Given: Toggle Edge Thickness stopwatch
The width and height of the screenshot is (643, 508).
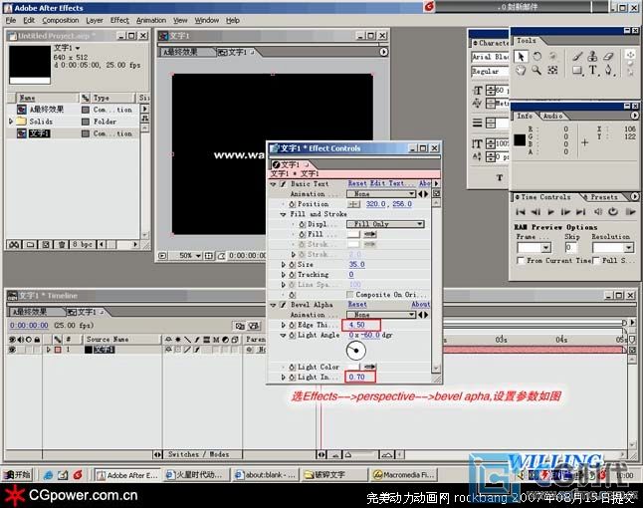Looking at the screenshot, I should click(x=292, y=325).
